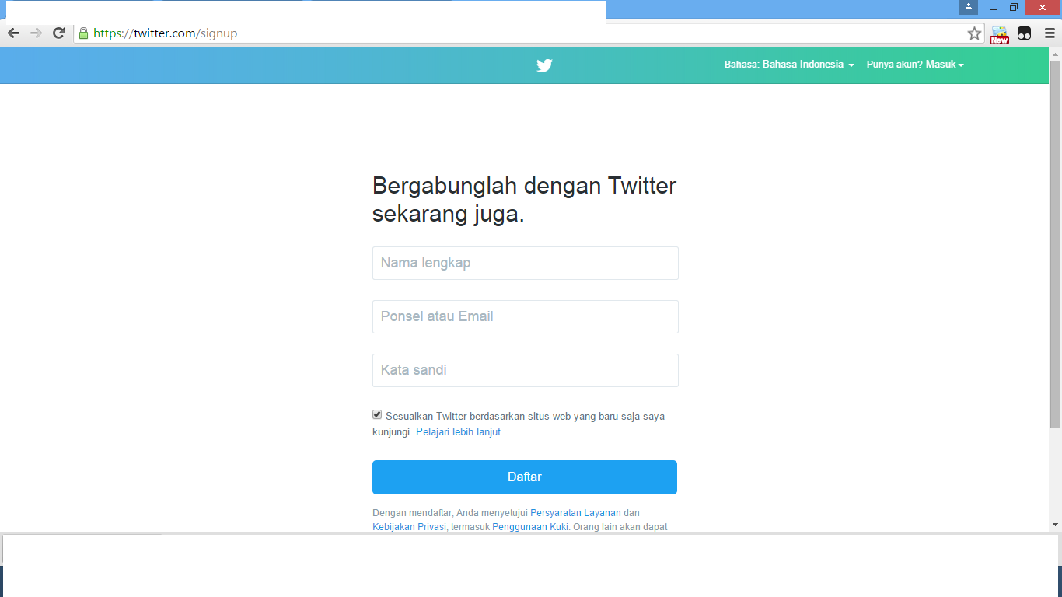Uncheck the Sesuaikan Twitter checkbox
1062x597 pixels.
pos(377,415)
